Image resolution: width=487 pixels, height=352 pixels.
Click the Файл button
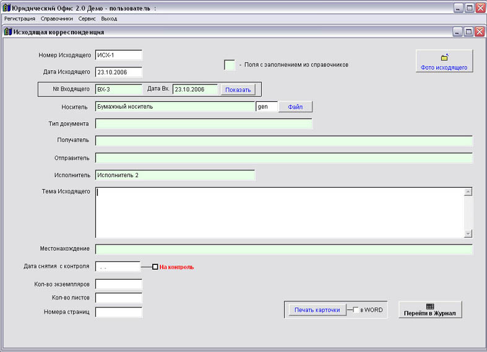295,107
